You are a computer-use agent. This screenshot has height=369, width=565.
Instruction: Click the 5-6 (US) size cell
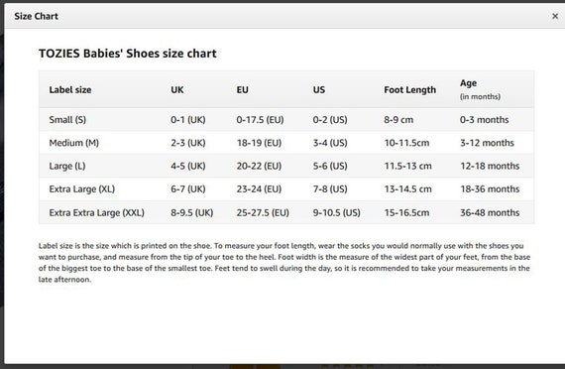[330, 166]
